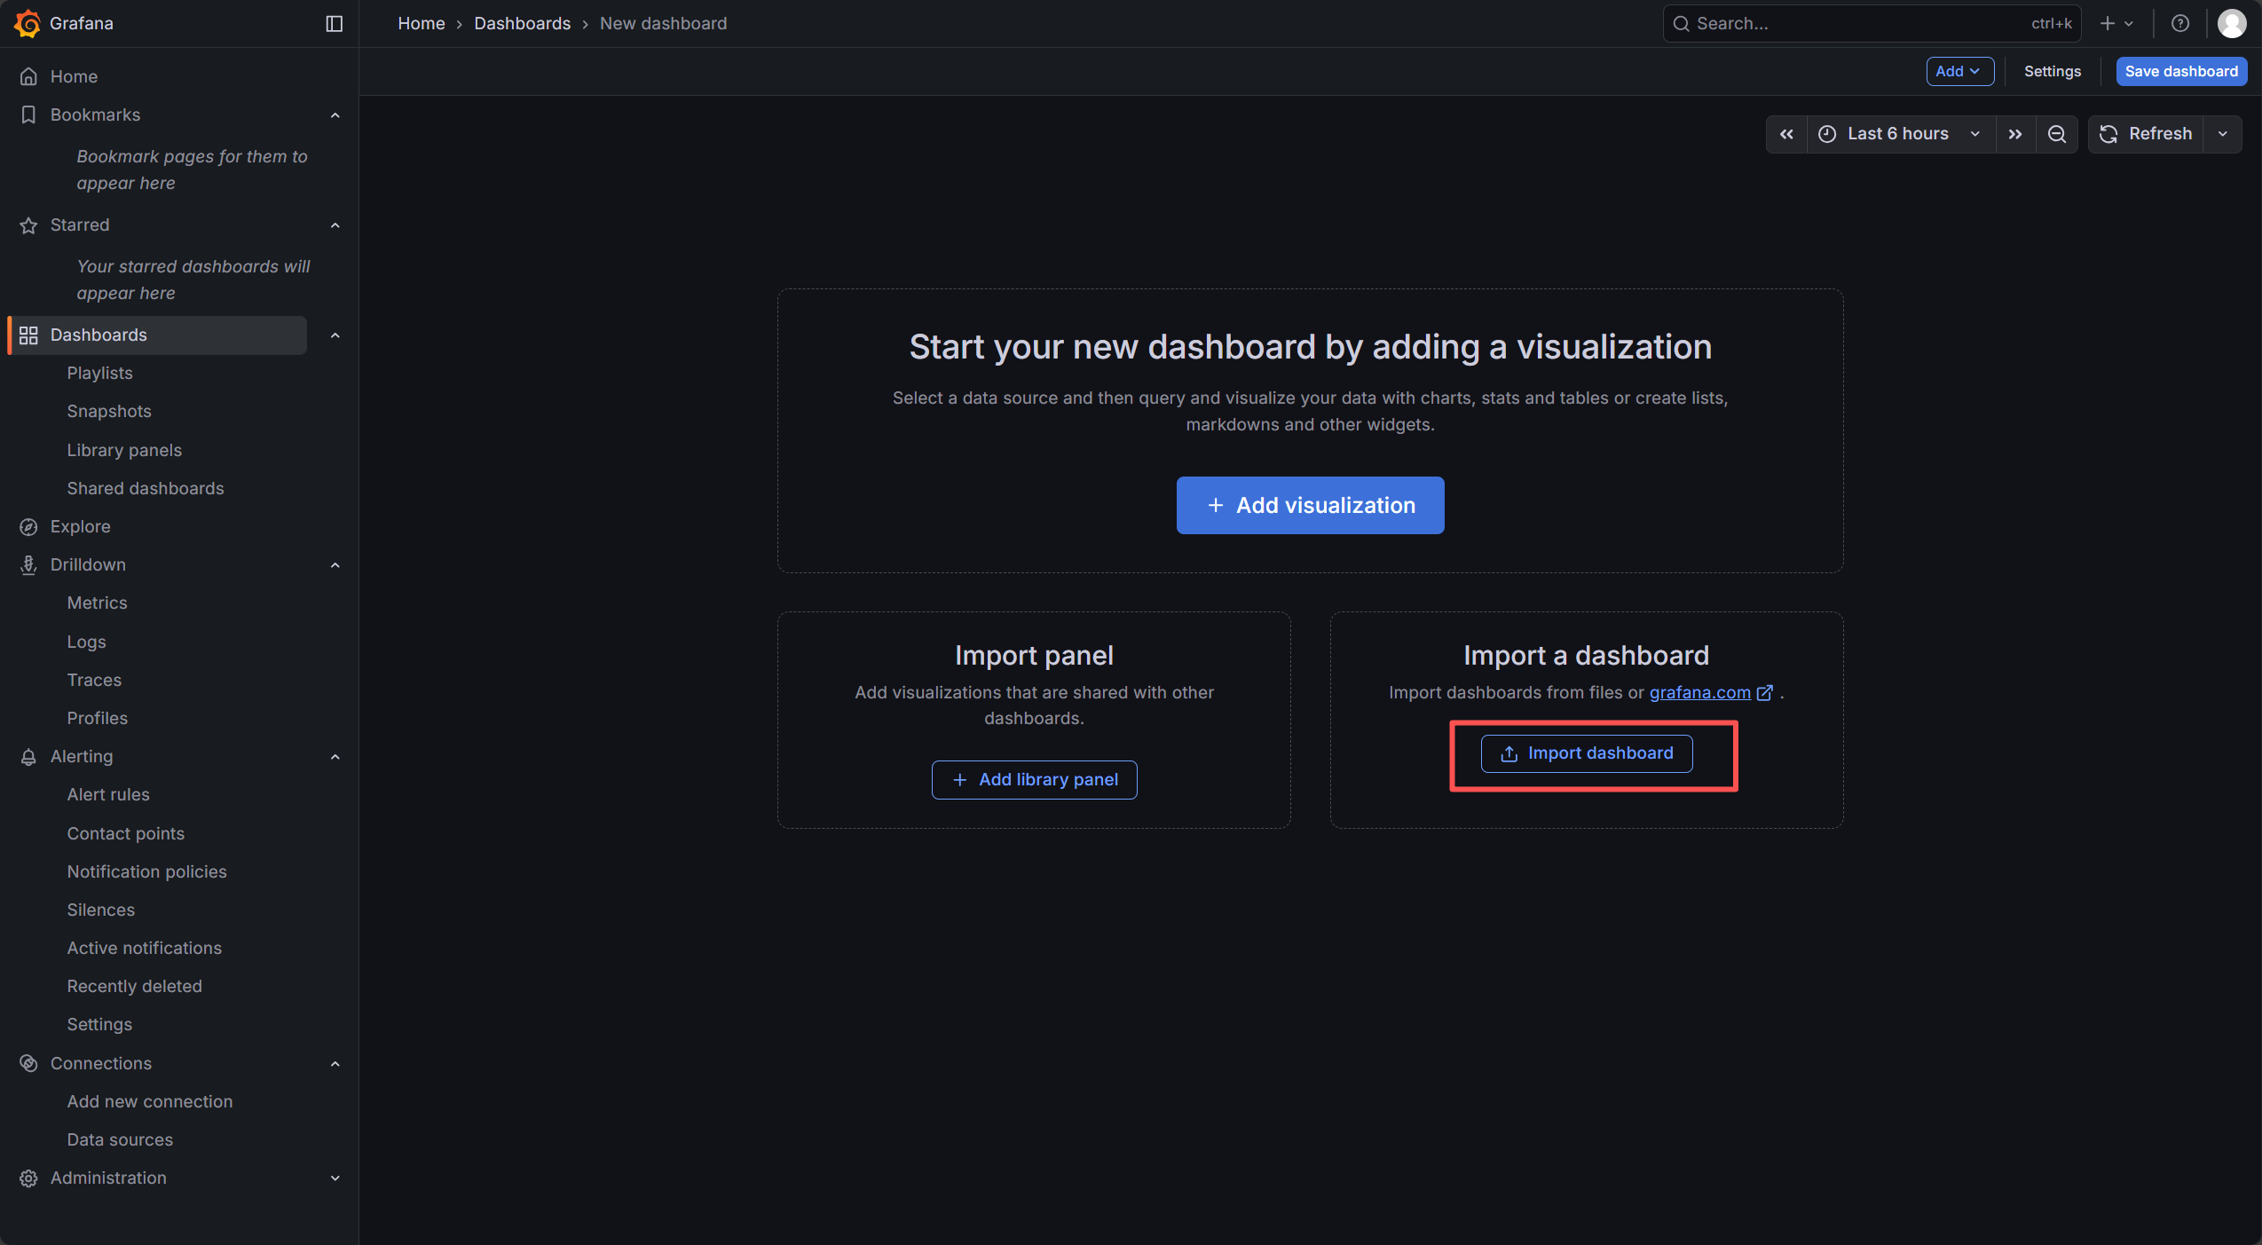The width and height of the screenshot is (2262, 1245).
Task: Collapse the Bookmarks section chevron
Action: pyautogui.click(x=335, y=115)
